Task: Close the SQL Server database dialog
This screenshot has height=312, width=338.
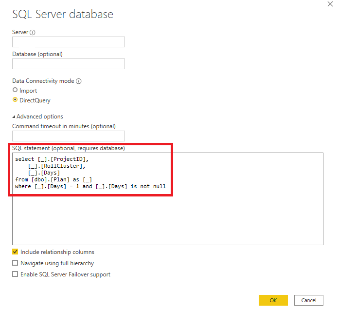Action: pos(330,4)
